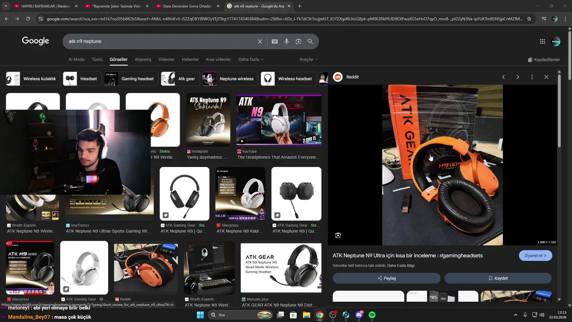Screen dimensions: 572x322
Task: Filter by Wireless headset chip
Action: point(288,79)
